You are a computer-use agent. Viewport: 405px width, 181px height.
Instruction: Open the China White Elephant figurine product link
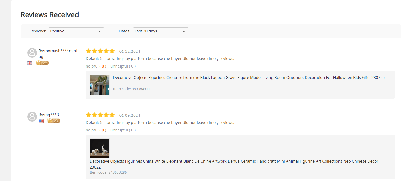pyautogui.click(x=233, y=161)
